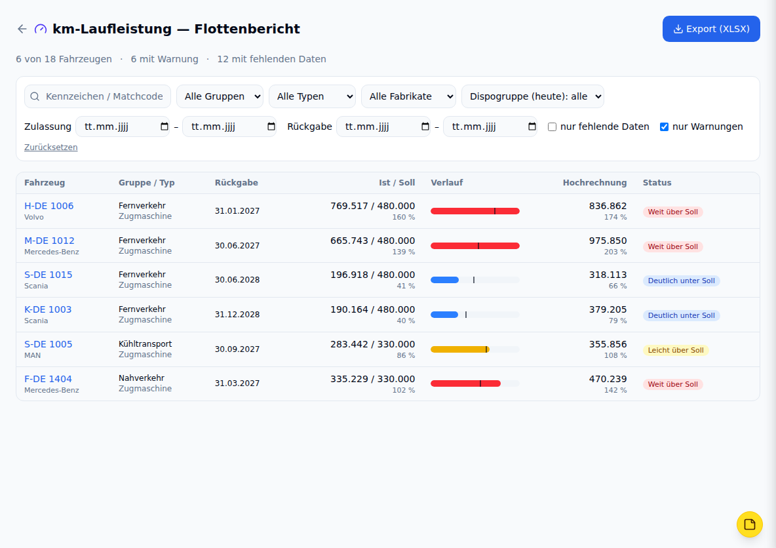The image size is (776, 548).
Task: Click the speedometer icon beside the title
Action: point(41,29)
